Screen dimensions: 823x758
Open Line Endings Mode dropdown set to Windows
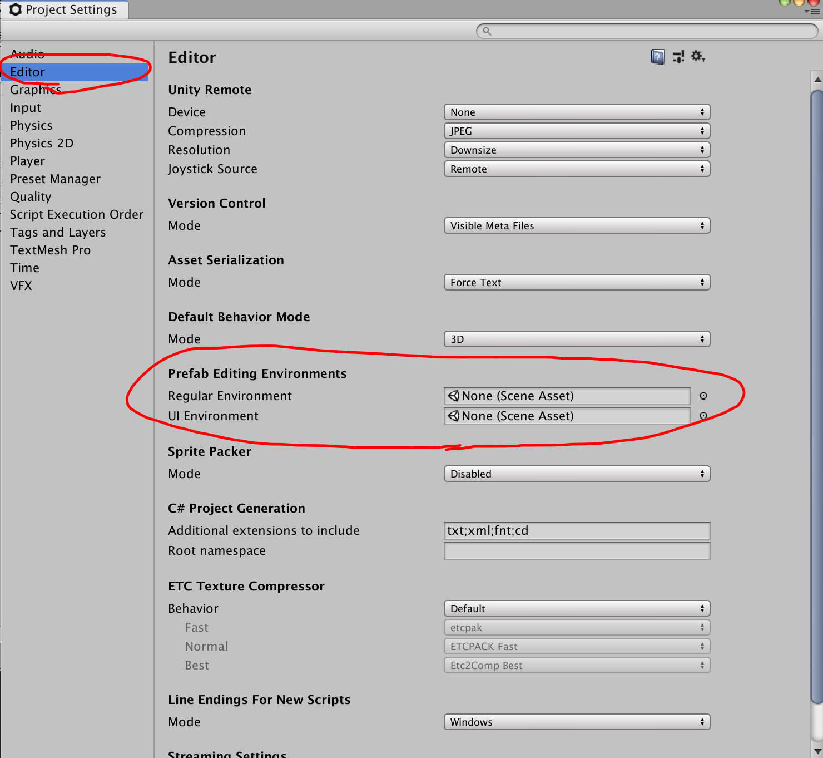click(577, 722)
